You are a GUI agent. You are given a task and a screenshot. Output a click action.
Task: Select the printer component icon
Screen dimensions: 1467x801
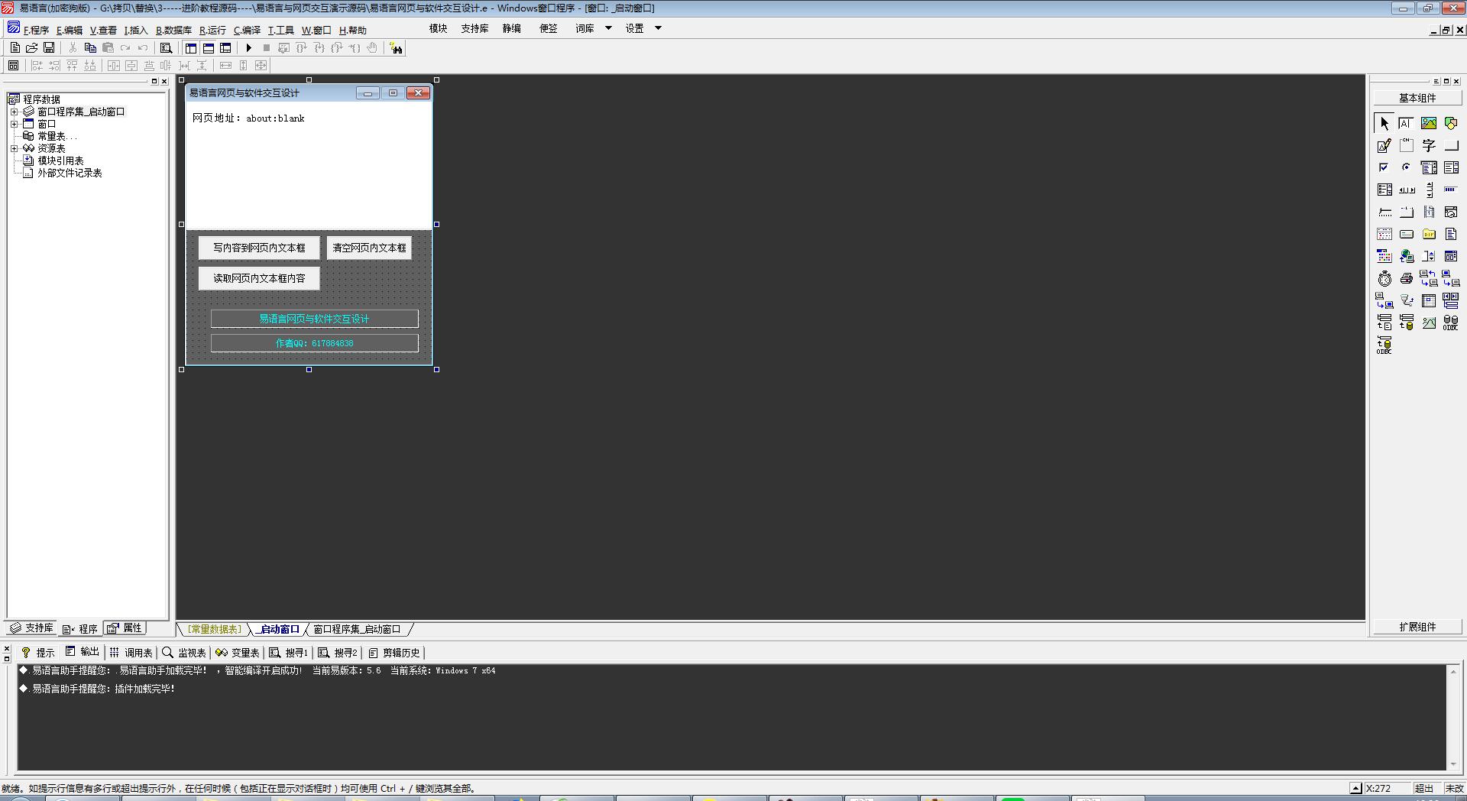coord(1406,278)
